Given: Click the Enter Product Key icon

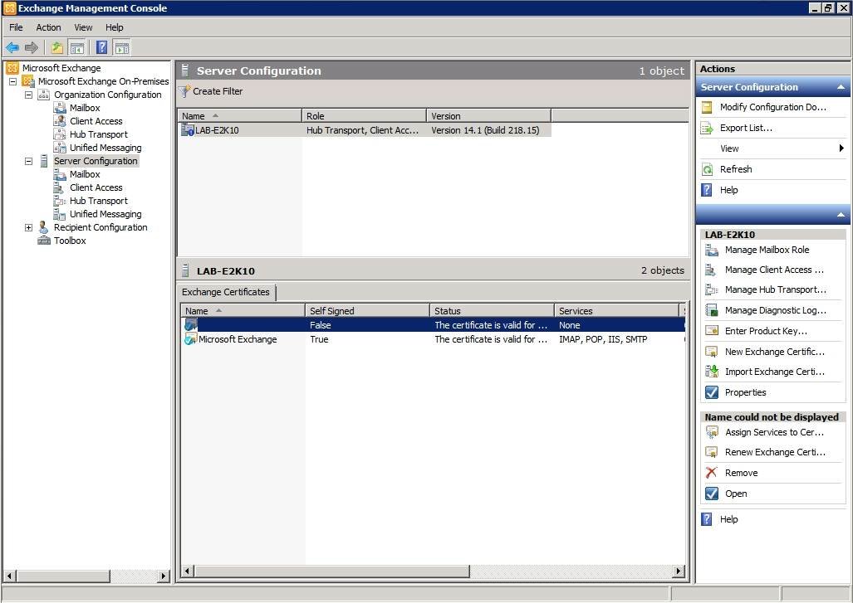Looking at the screenshot, I should point(712,331).
